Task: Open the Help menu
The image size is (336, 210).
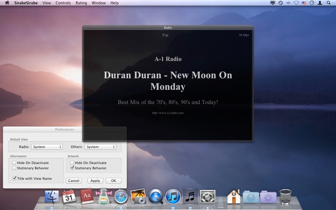Action: click(x=114, y=3)
